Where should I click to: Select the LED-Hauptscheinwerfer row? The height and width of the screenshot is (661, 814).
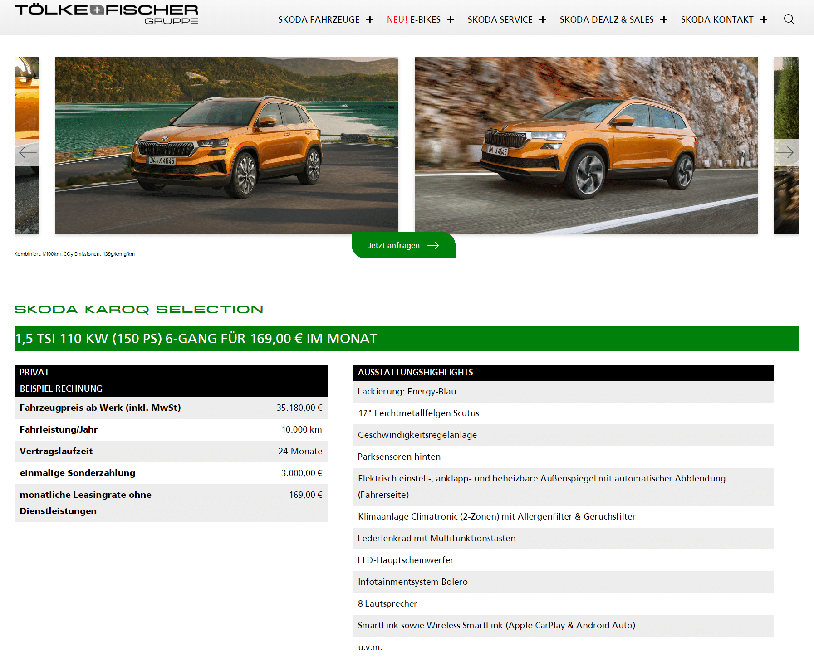click(x=563, y=560)
